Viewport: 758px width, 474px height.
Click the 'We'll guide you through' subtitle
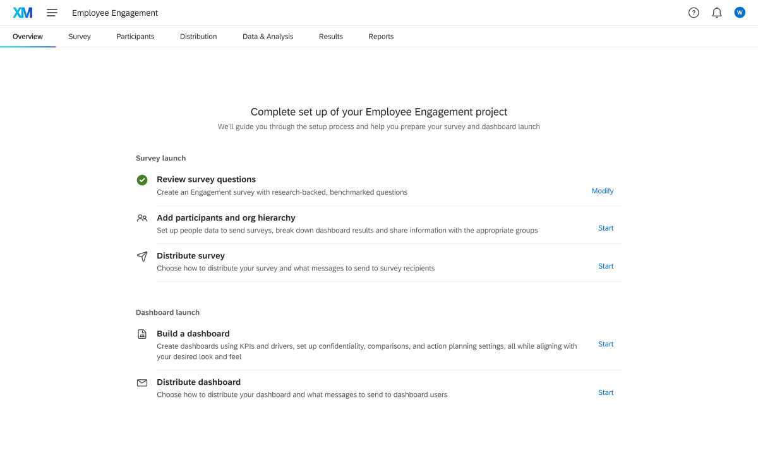coord(379,126)
